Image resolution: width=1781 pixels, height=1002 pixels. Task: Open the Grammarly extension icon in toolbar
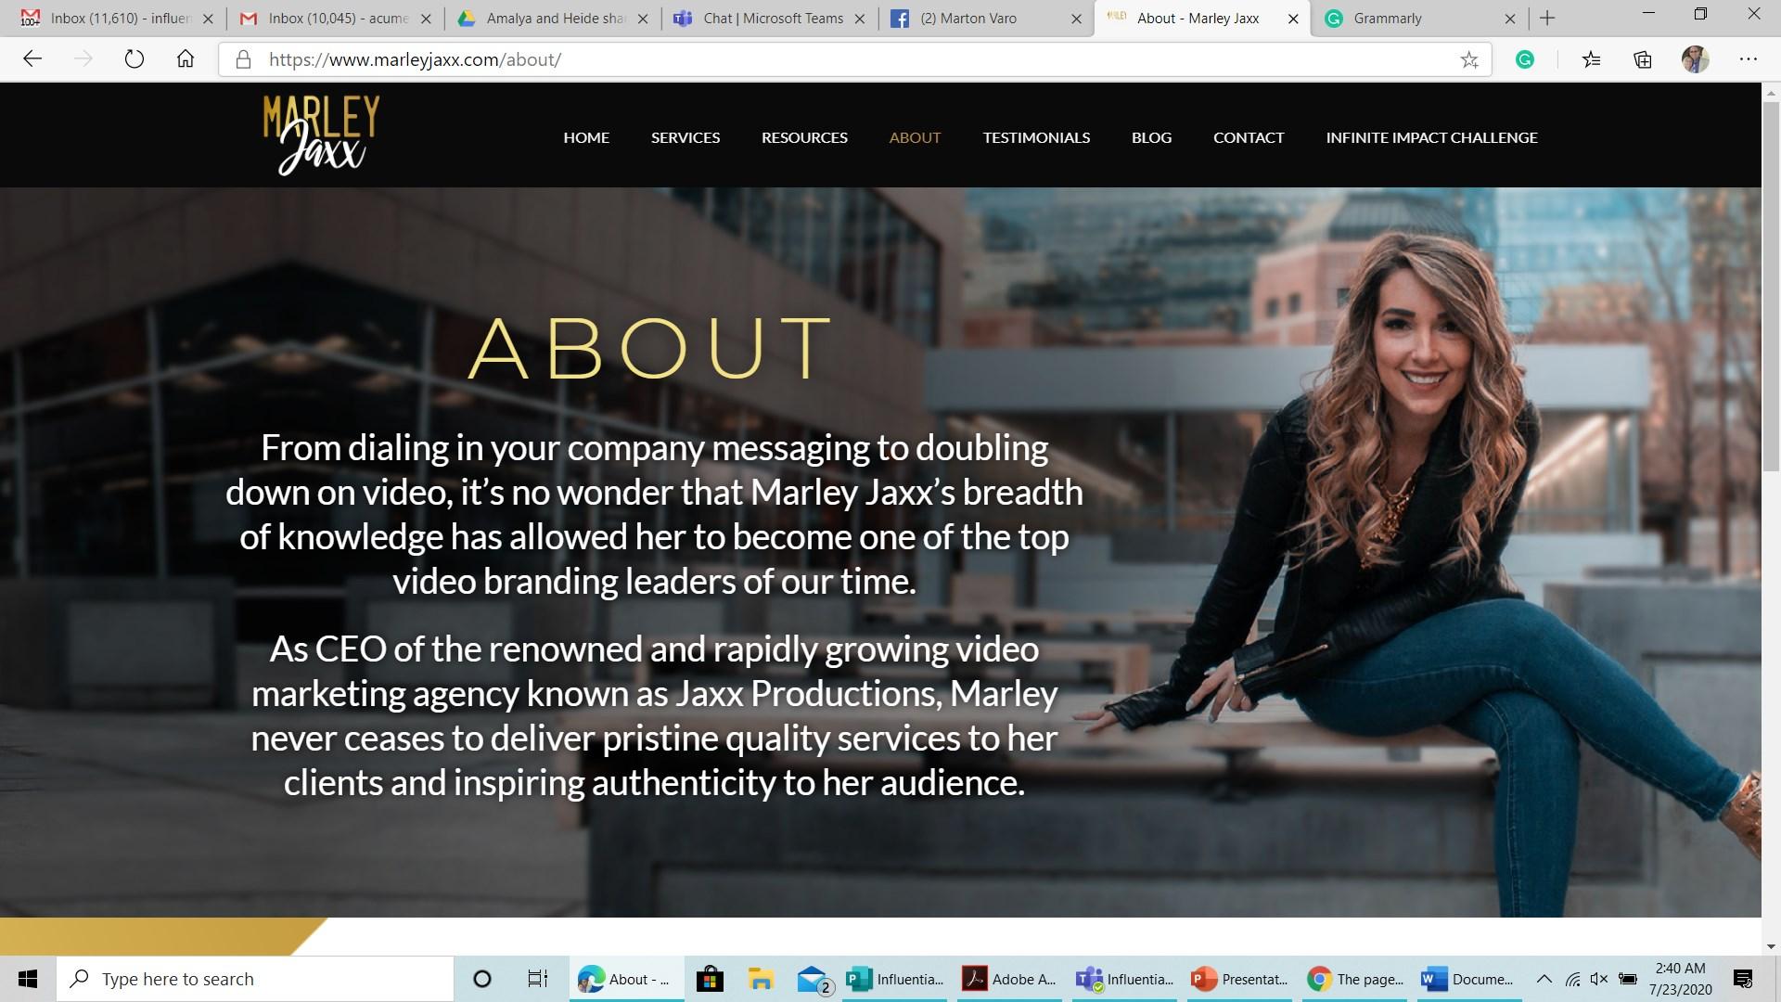[x=1524, y=59]
